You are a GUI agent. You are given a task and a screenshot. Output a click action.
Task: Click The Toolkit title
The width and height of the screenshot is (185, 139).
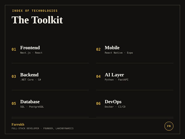(x=37, y=20)
